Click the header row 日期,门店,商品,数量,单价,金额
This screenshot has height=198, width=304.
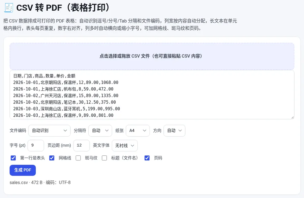tap(44, 76)
